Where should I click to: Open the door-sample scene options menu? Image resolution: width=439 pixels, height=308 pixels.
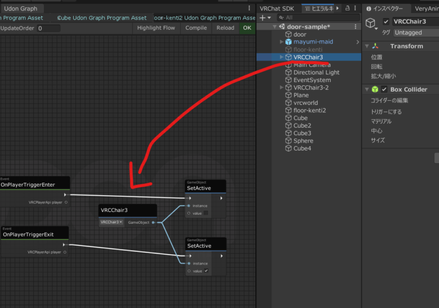[356, 27]
